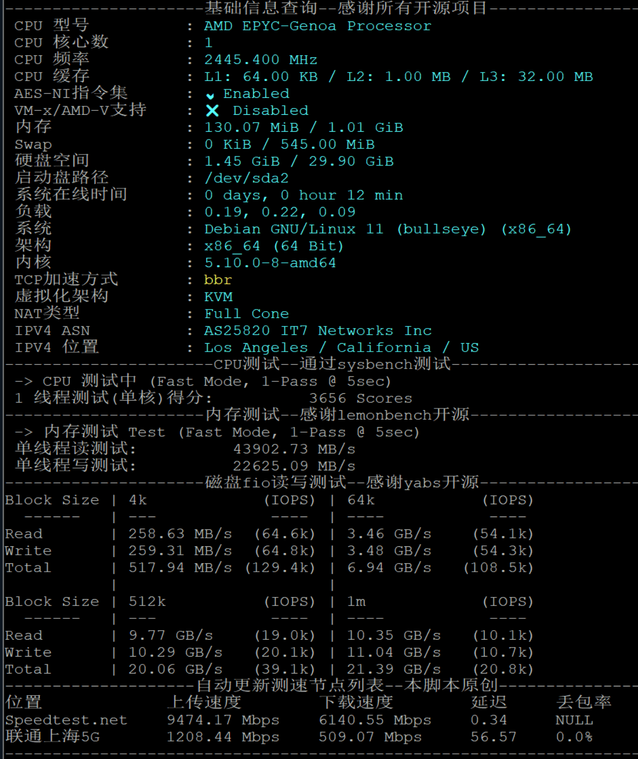Click the Debian GNU/Linux 11 system text
This screenshot has height=759, width=638.
coord(293,230)
